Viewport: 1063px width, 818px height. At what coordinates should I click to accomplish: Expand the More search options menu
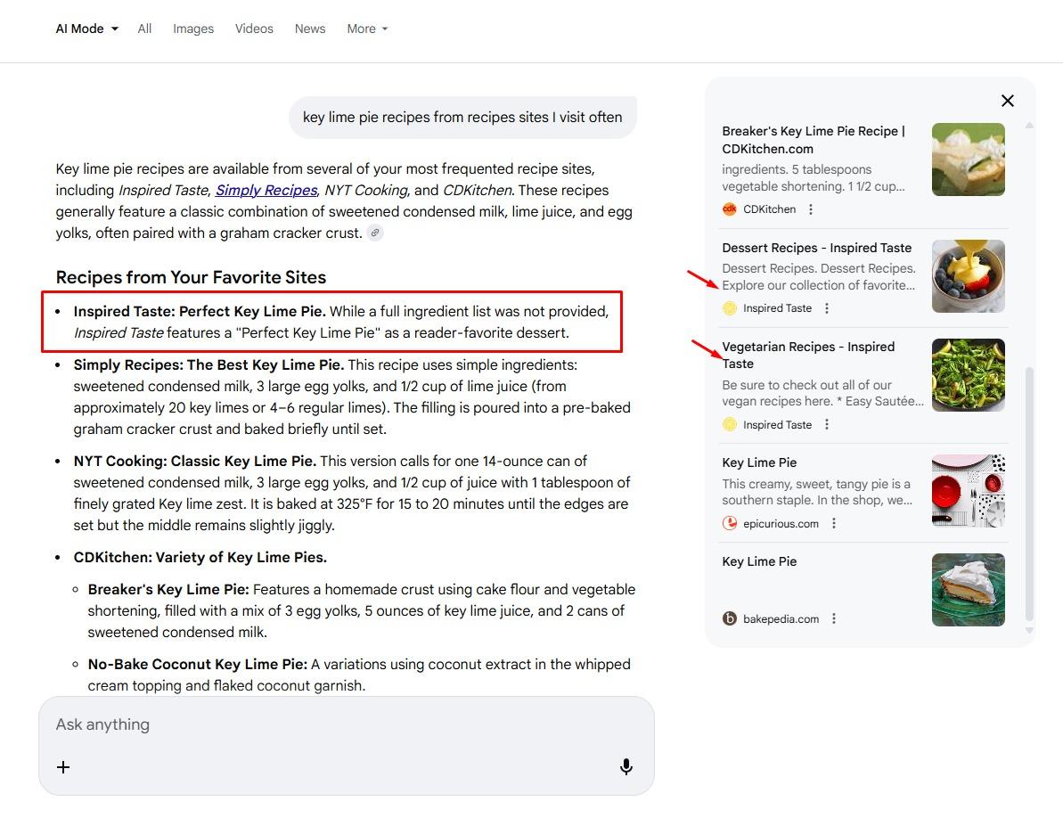click(367, 29)
